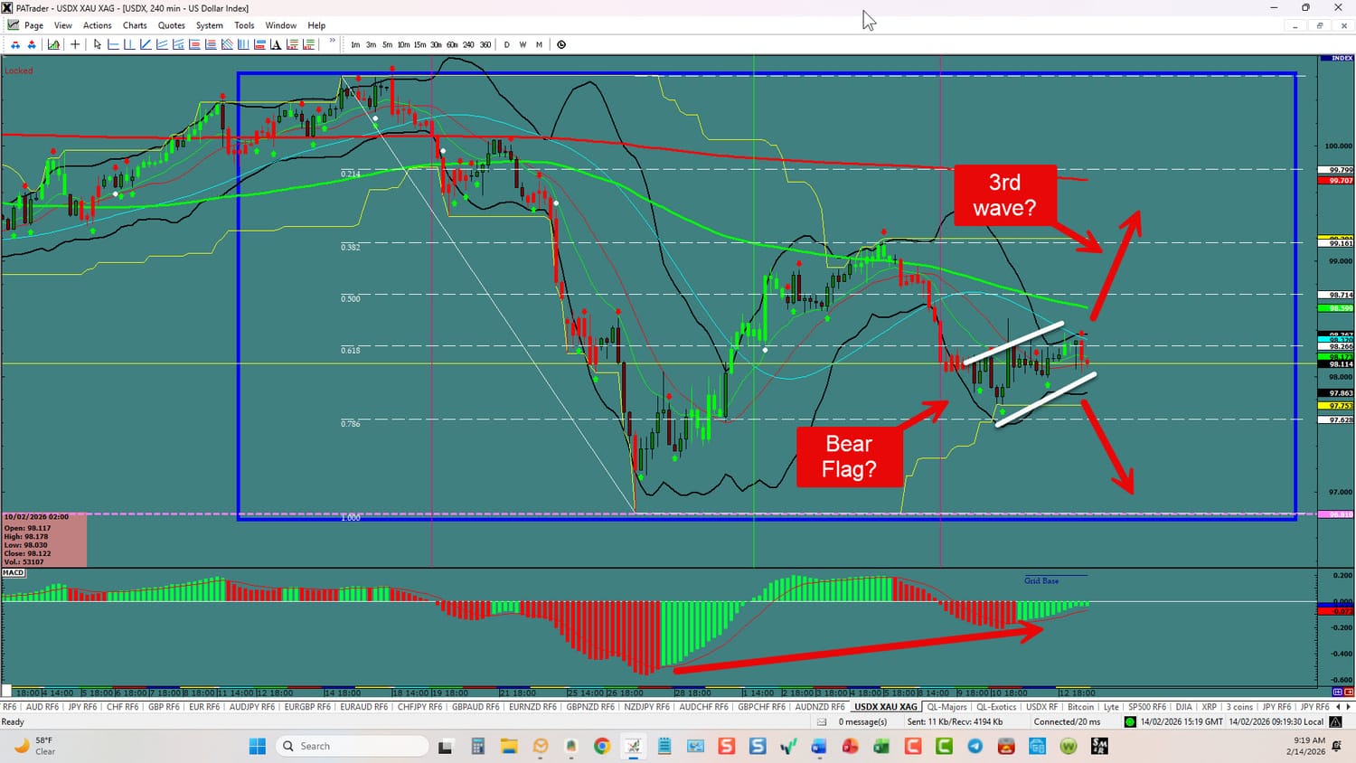Switch to the EURGBP RF6 tab
This screenshot has height=763, width=1356.
pyautogui.click(x=307, y=707)
